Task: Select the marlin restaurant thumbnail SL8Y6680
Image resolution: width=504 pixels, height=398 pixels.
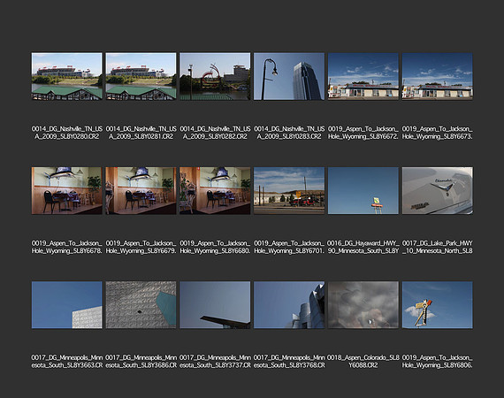Action: click(215, 191)
